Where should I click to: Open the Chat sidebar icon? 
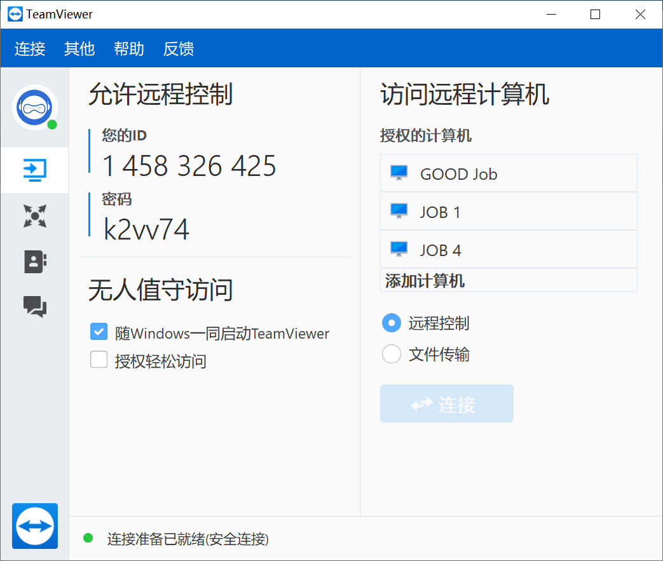pos(35,307)
